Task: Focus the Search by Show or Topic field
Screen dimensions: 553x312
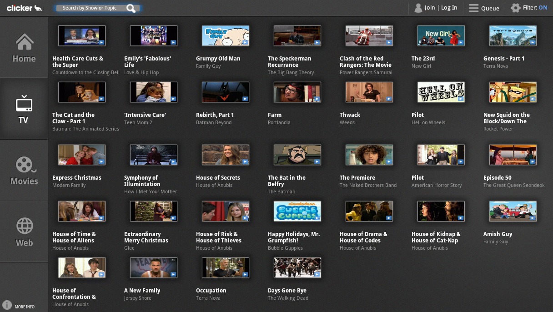Action: click(x=97, y=8)
